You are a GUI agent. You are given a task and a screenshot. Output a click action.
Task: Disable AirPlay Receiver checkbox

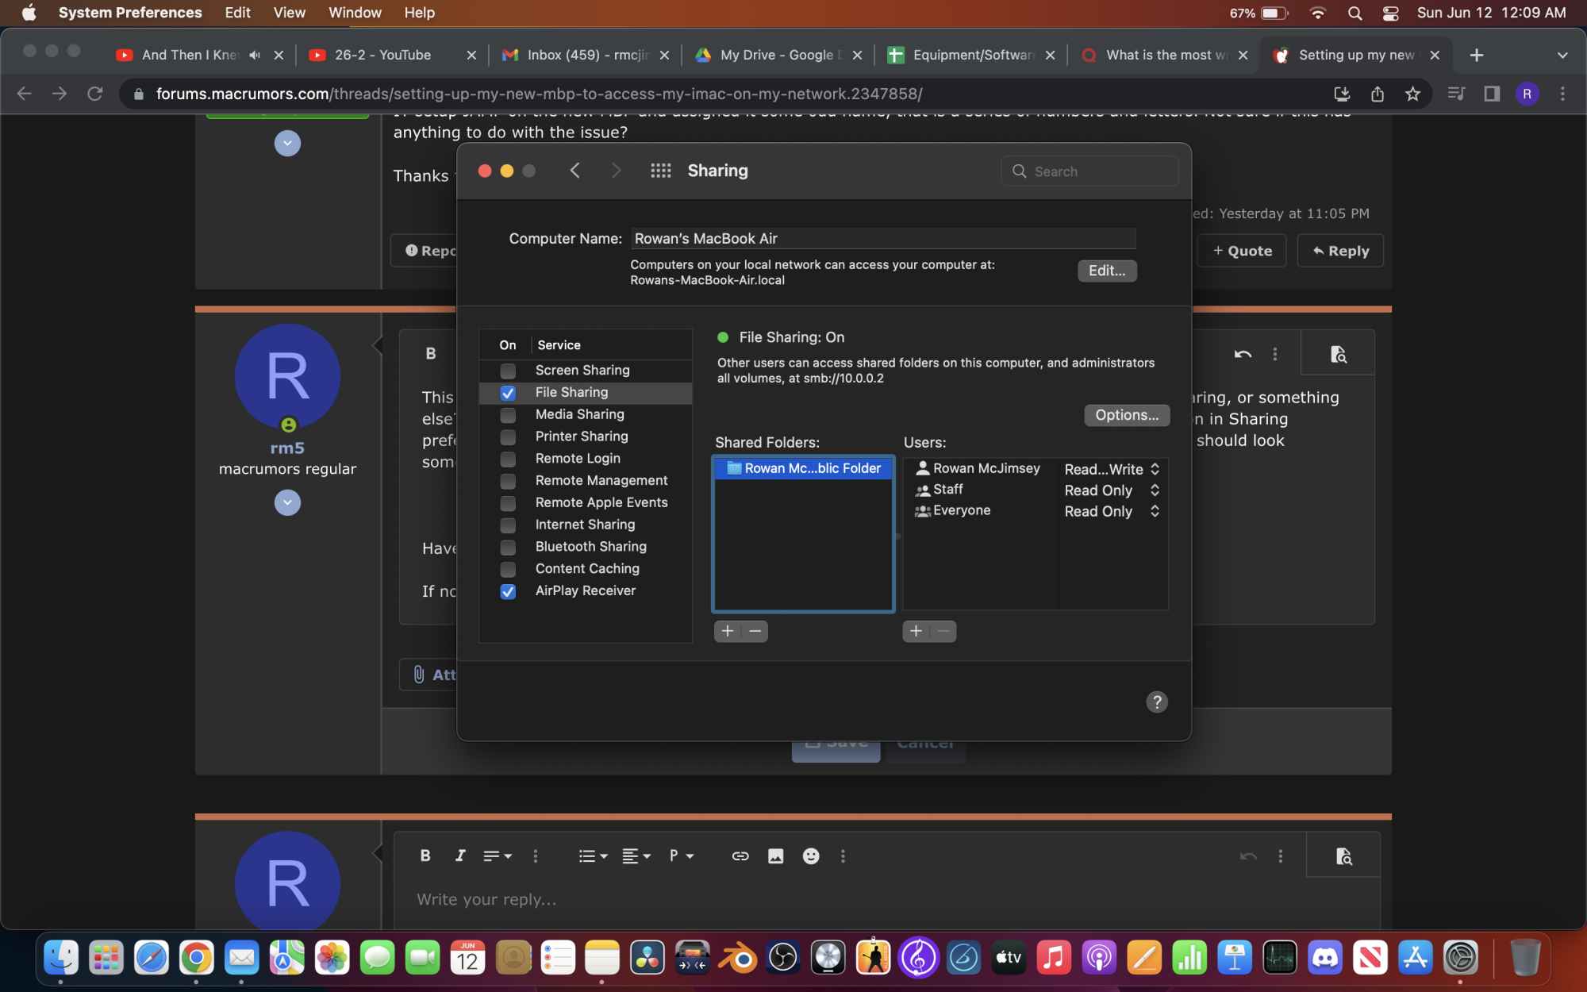click(508, 591)
